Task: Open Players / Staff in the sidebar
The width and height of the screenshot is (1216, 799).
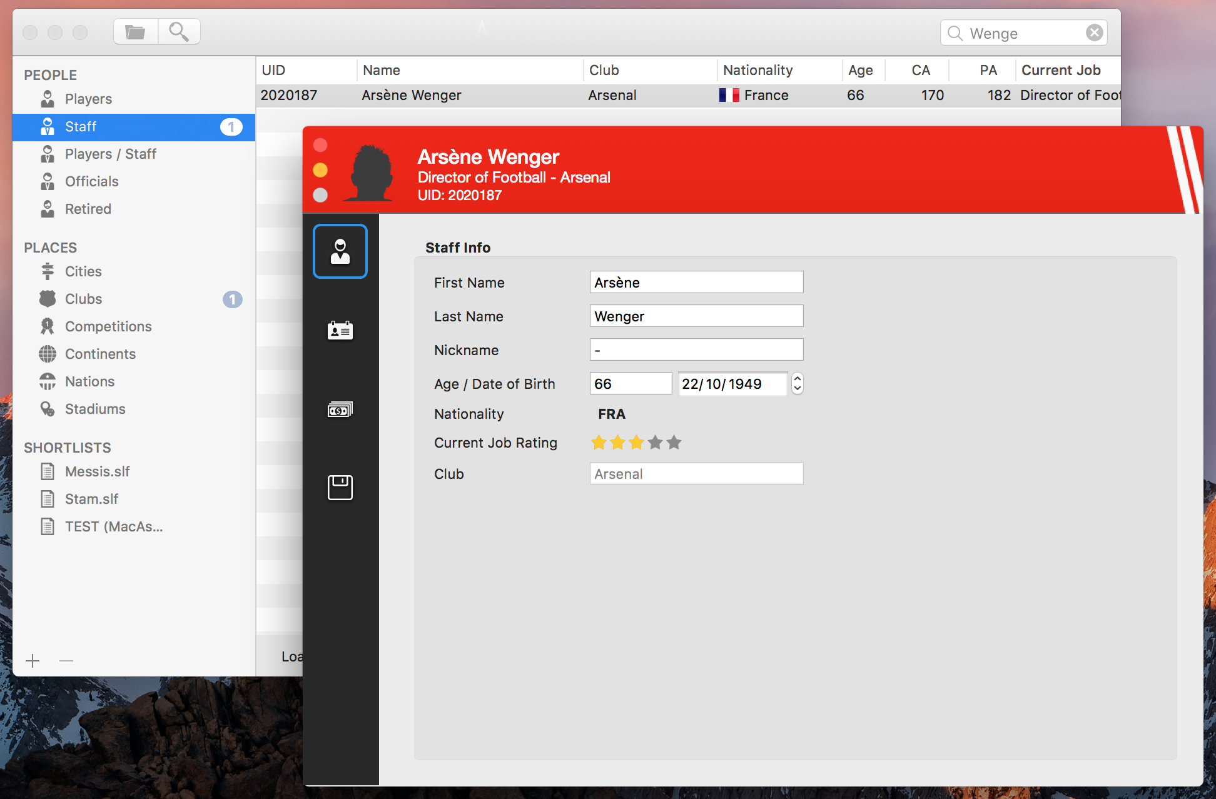Action: coord(134,154)
